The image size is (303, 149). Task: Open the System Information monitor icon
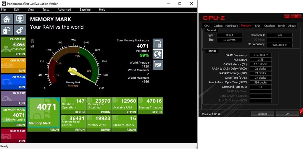point(20,19)
